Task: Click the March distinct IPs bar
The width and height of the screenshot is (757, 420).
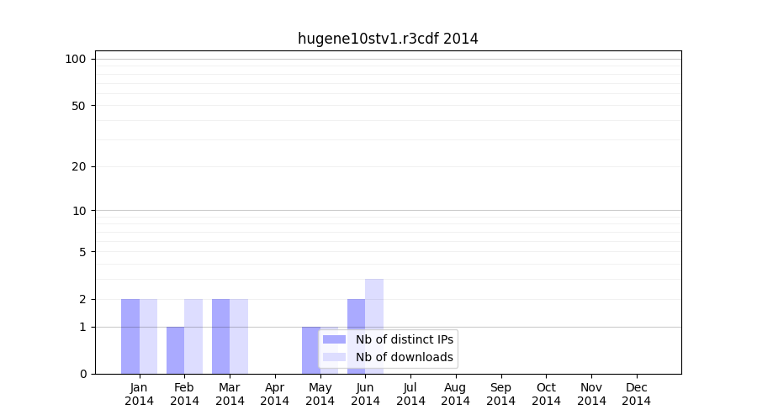Action: [x=220, y=336]
